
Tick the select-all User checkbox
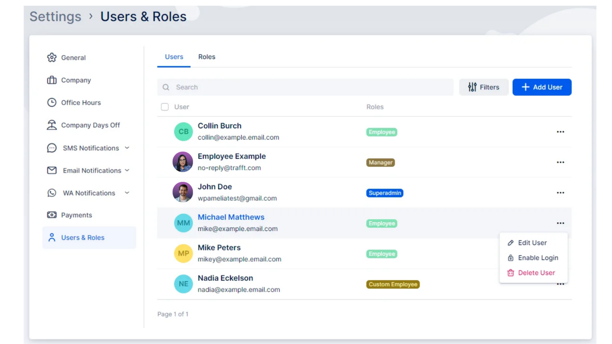tap(165, 107)
